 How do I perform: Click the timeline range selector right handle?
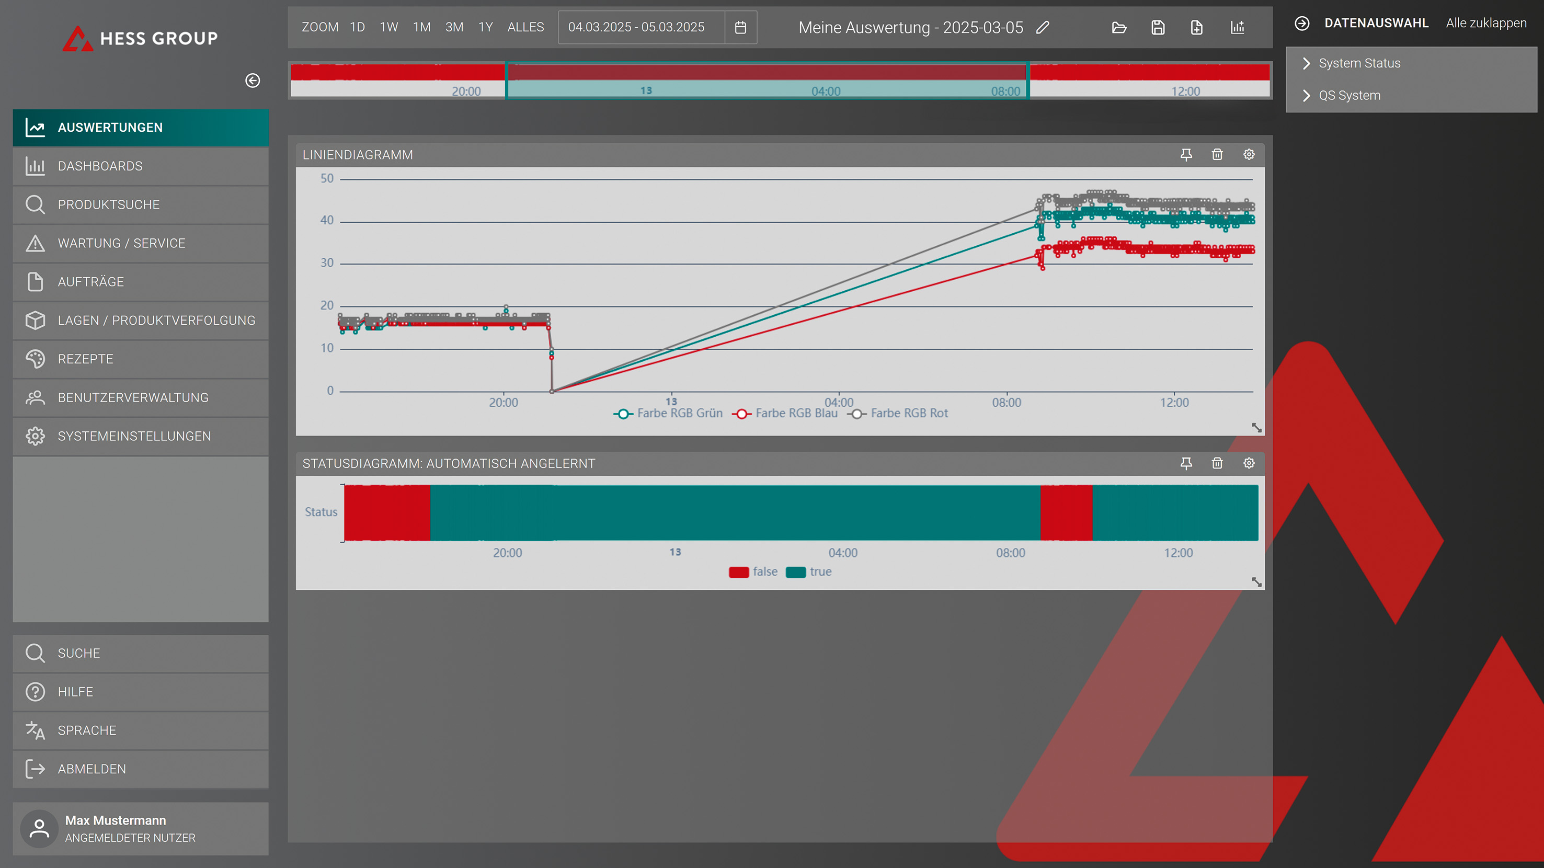pos(1028,79)
